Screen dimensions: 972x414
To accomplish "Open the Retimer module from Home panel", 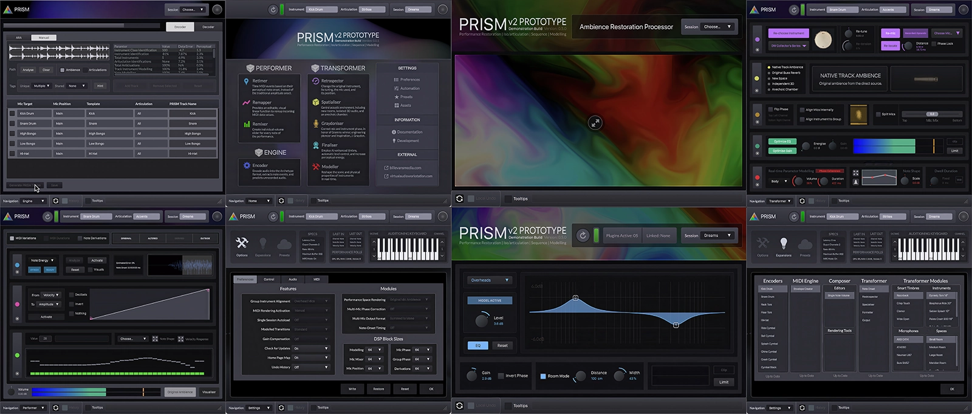I will (x=260, y=80).
